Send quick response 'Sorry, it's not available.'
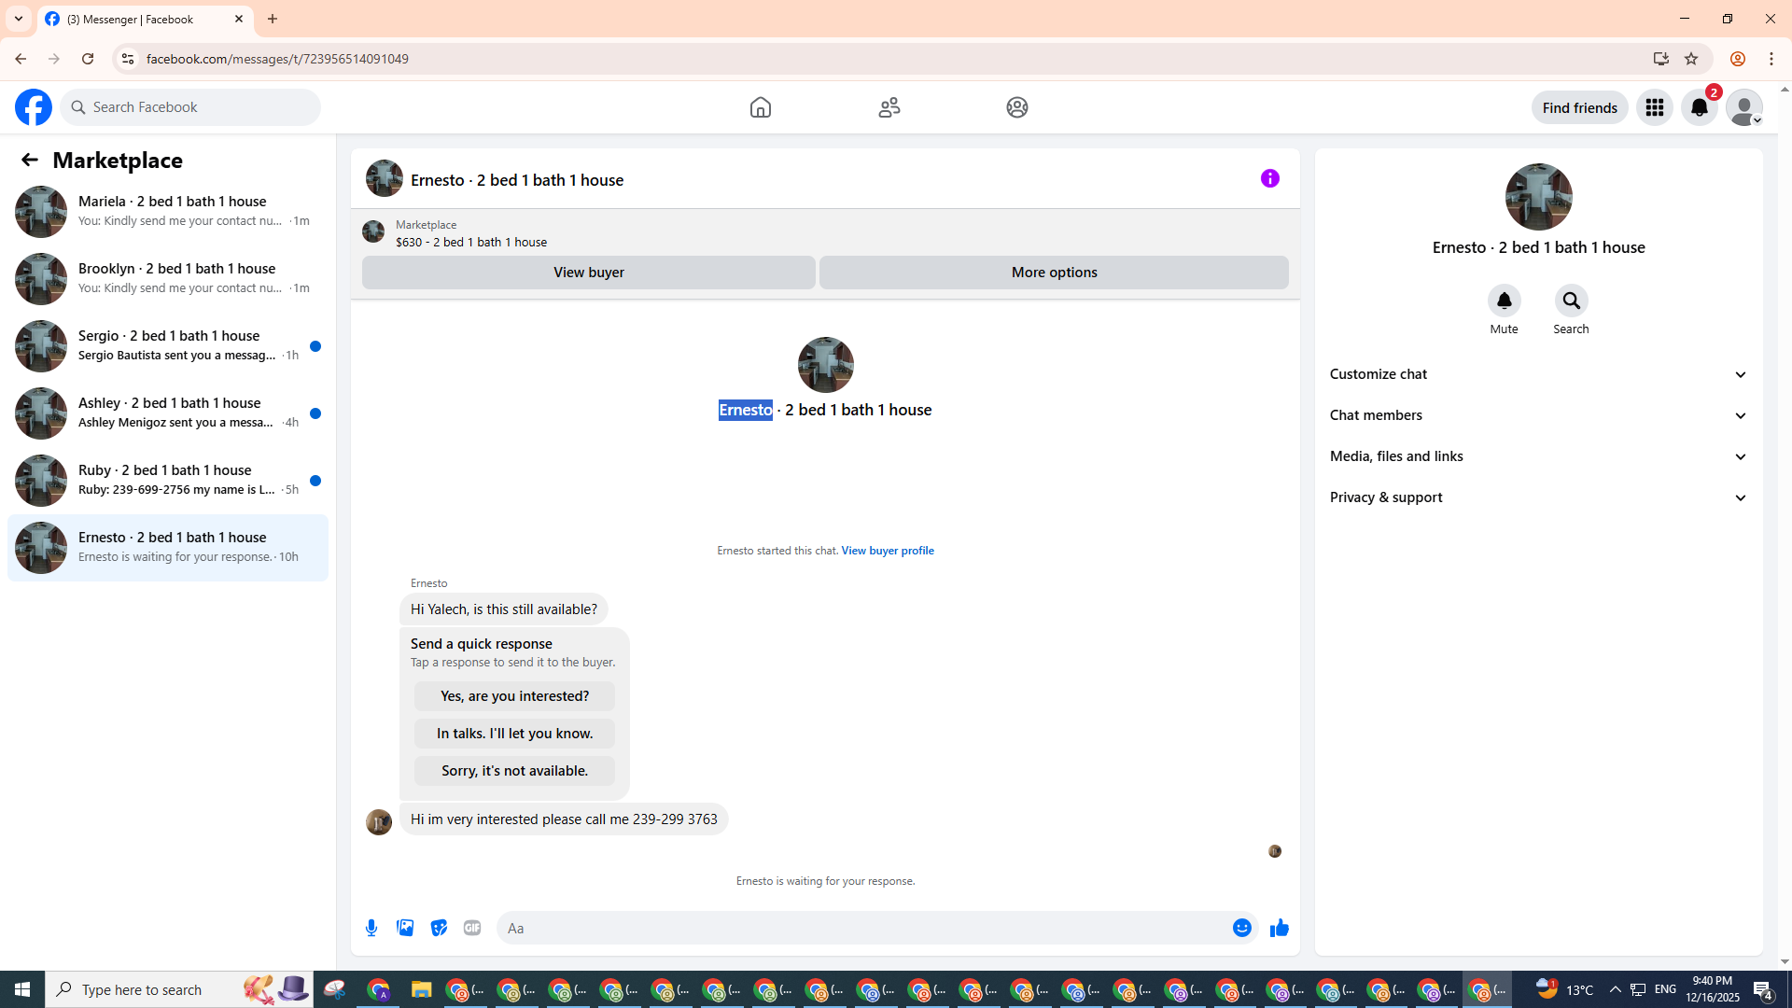1792x1008 pixels. [x=515, y=771]
